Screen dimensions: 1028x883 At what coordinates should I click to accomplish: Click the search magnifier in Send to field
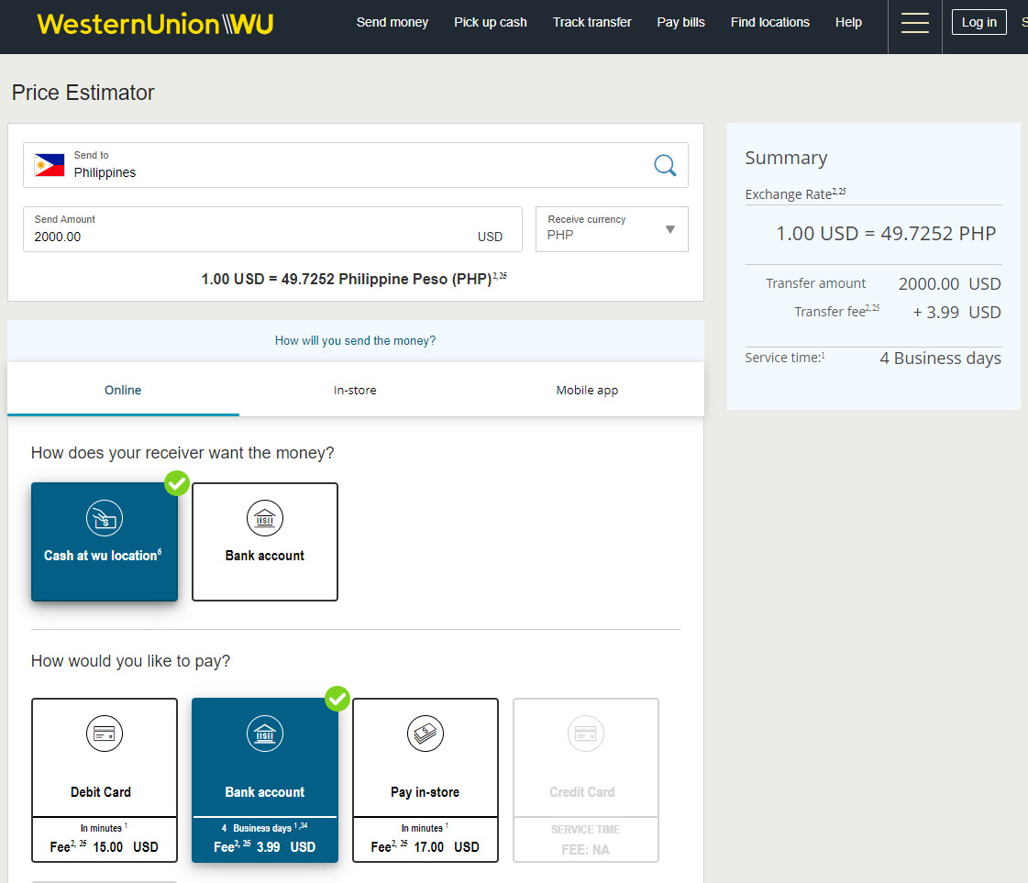pyautogui.click(x=665, y=164)
